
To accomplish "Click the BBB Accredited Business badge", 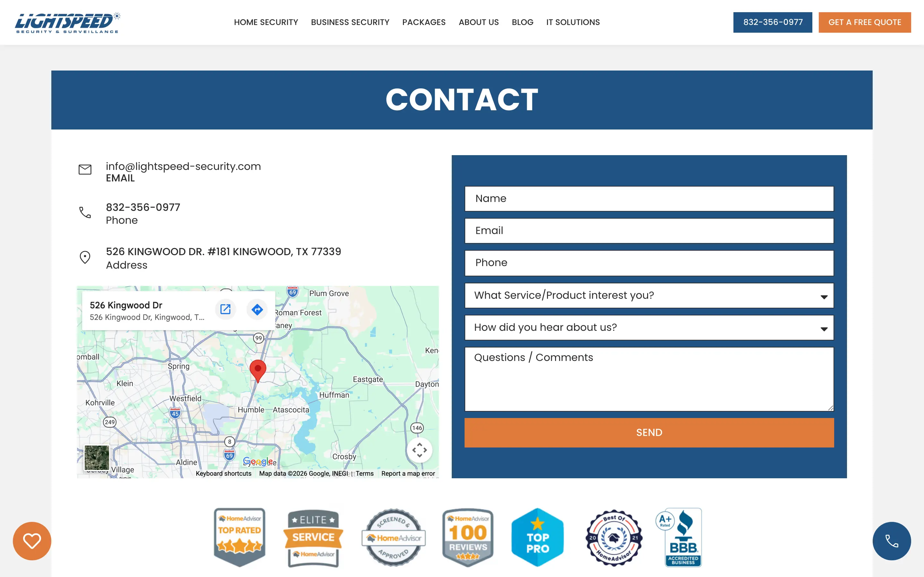I will coord(679,537).
